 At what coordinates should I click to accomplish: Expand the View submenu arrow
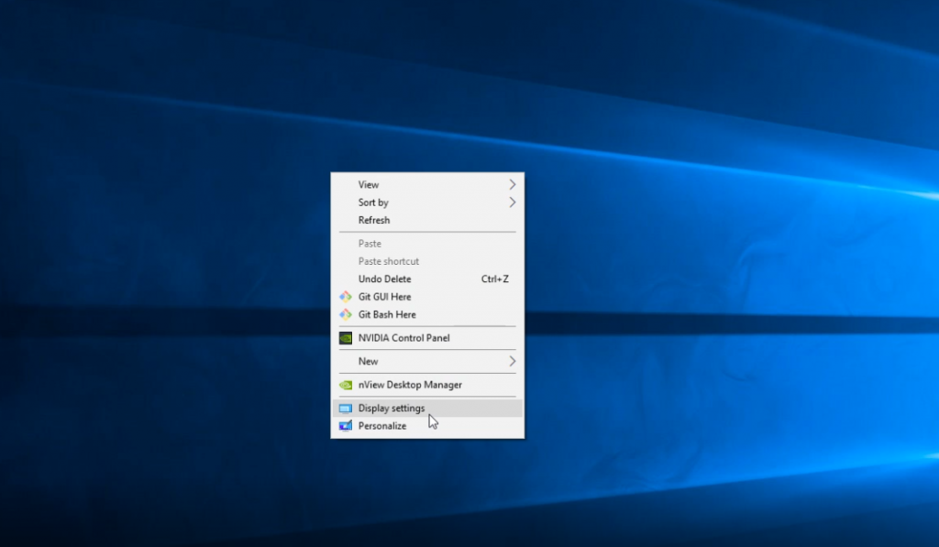tap(512, 184)
